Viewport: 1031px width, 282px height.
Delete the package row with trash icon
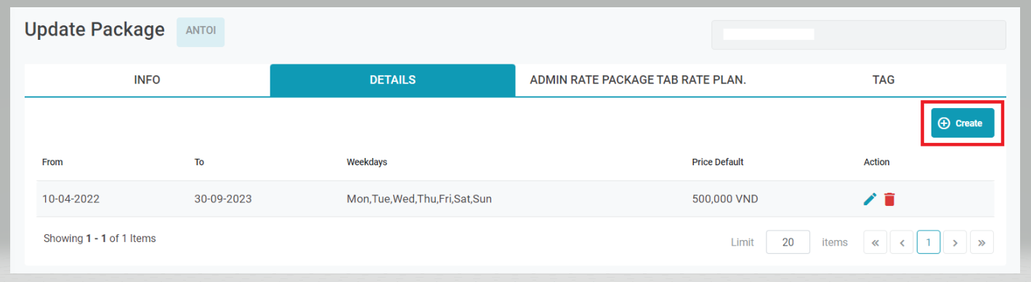[889, 199]
